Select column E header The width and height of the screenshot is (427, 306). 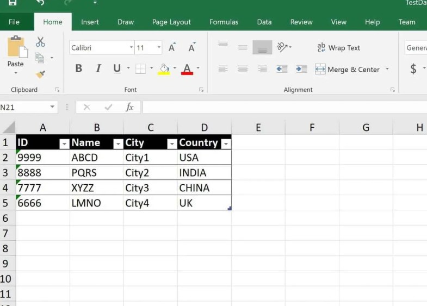tap(258, 127)
